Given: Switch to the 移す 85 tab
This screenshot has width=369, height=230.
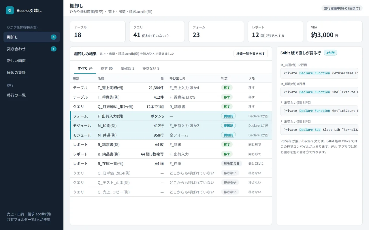Looking at the screenshot, I should click(x=107, y=68).
